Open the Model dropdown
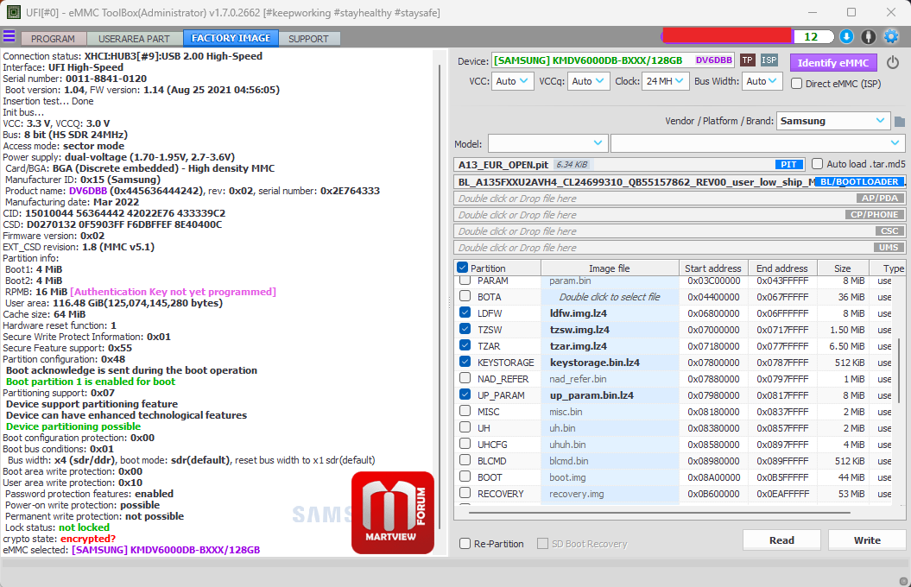Image resolution: width=911 pixels, height=587 pixels. click(x=547, y=142)
